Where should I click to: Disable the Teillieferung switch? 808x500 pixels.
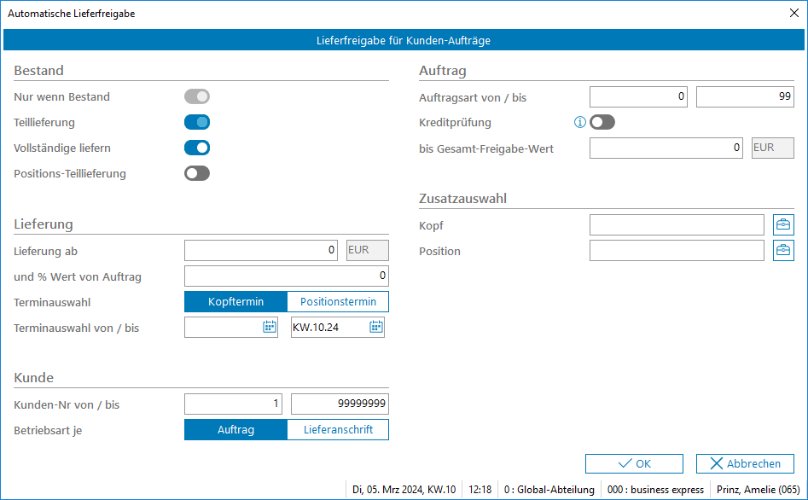[197, 123]
